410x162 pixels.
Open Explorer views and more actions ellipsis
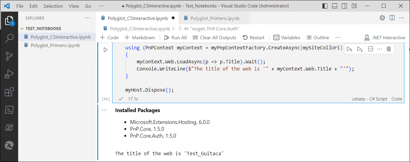click(x=87, y=18)
